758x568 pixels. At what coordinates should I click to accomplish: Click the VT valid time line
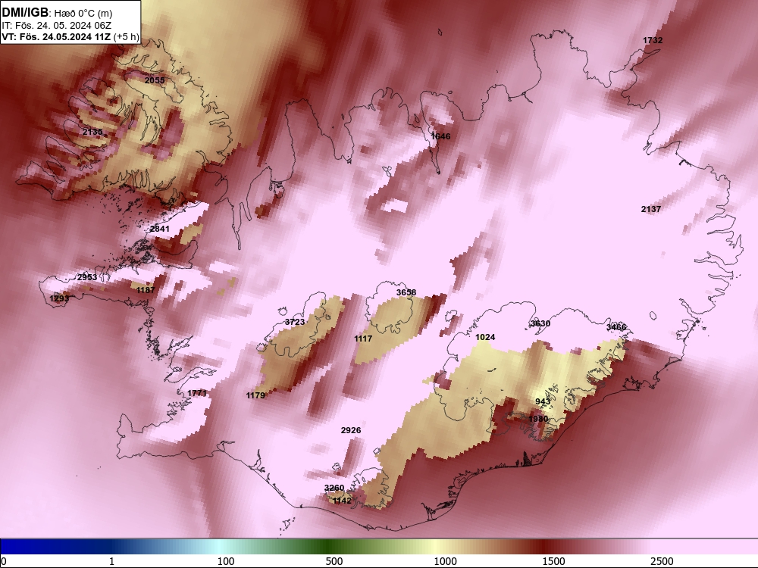pyautogui.click(x=70, y=36)
